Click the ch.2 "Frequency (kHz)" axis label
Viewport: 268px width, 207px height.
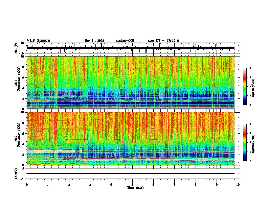19,135
